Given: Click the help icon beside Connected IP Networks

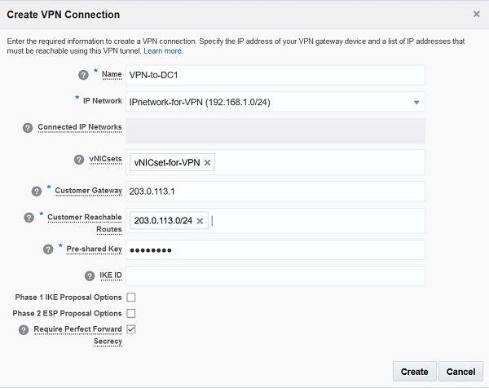Looking at the screenshot, I should tap(28, 128).
